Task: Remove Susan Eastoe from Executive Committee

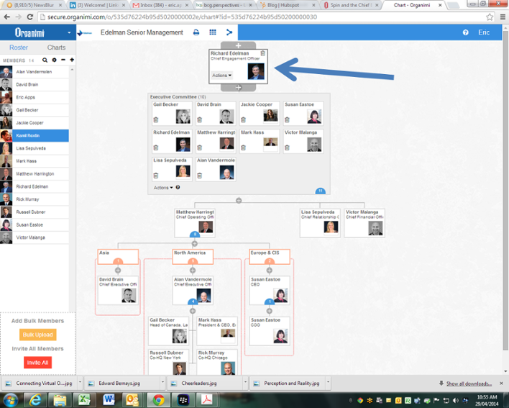Action: tap(287, 120)
